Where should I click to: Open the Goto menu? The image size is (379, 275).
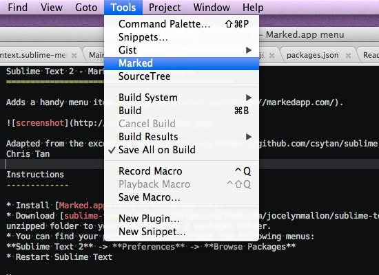pyautogui.click(x=86, y=8)
